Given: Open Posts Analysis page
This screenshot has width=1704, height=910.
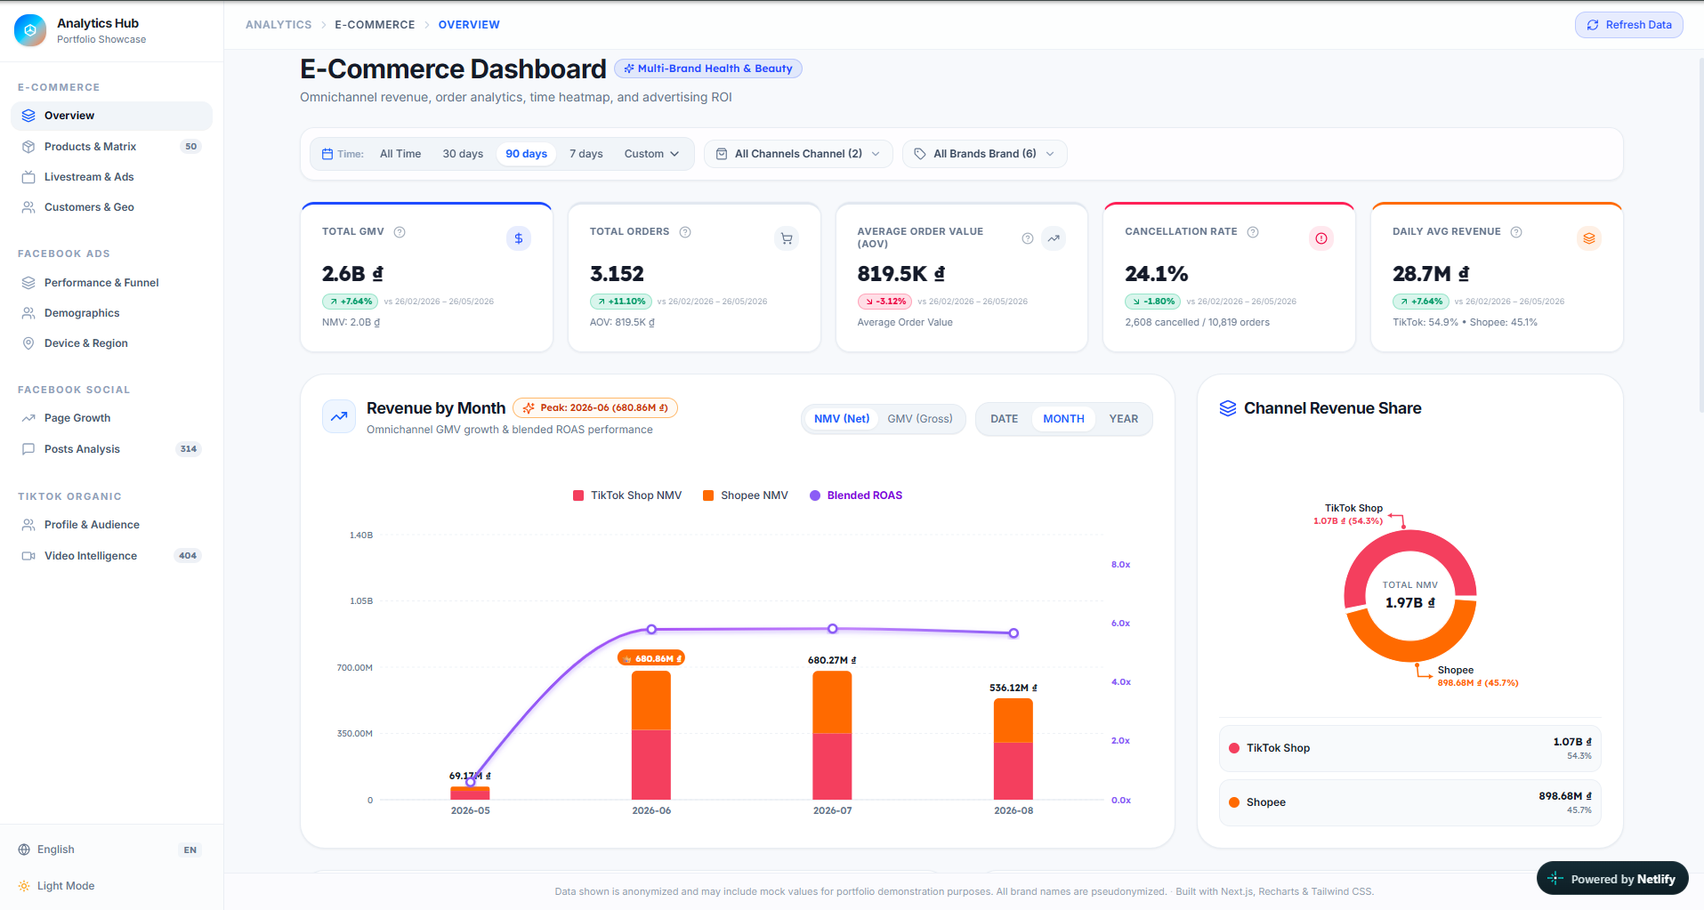Looking at the screenshot, I should tap(111, 449).
